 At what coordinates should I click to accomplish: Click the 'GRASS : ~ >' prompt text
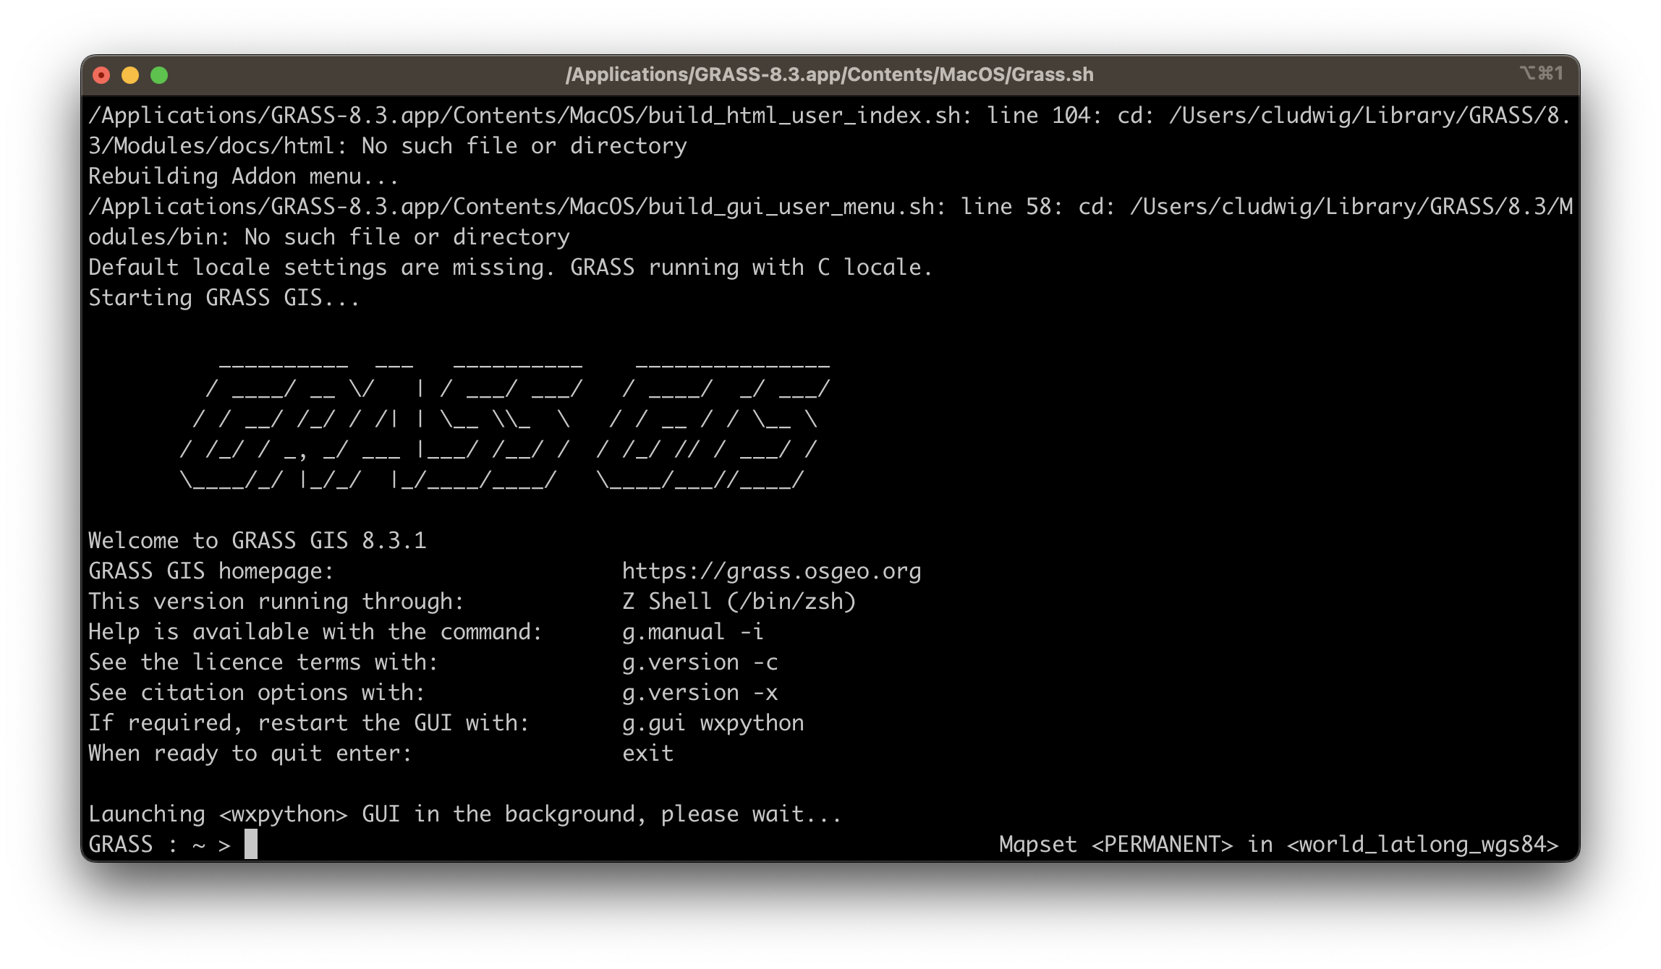[x=159, y=845]
